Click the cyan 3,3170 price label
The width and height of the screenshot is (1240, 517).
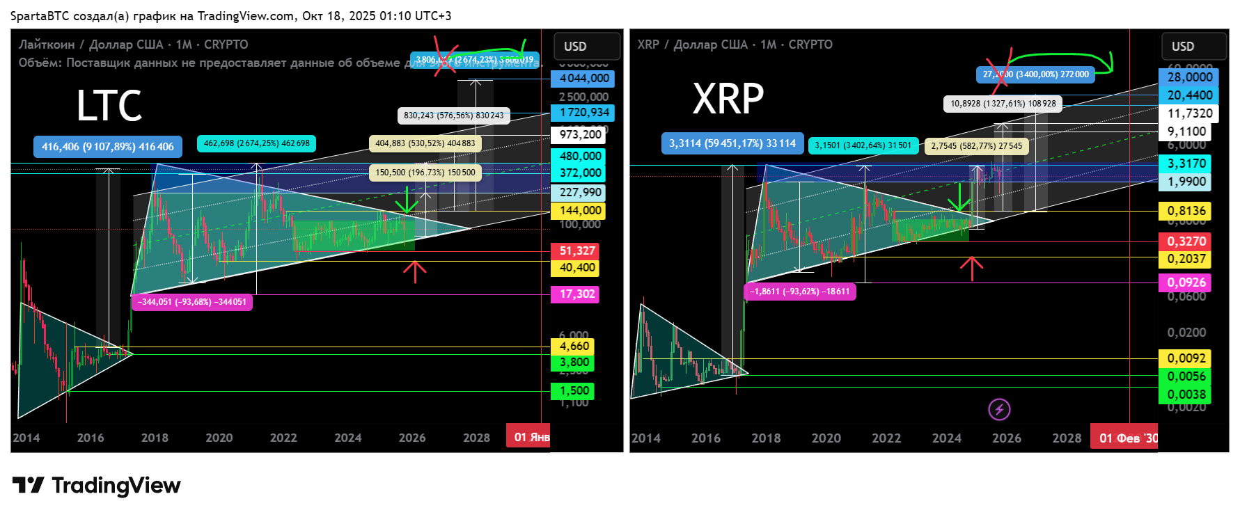[x=1185, y=164]
